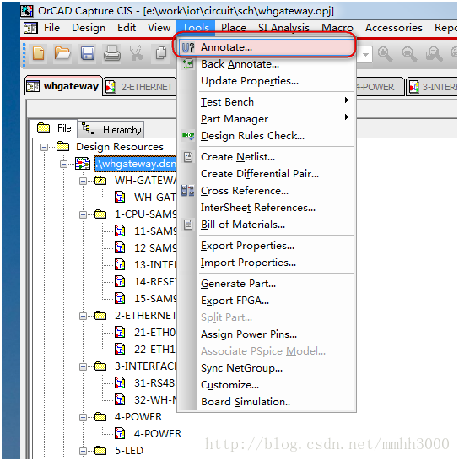
Task: Collapse the 3-INTERFACE folder node
Action: pos(84,366)
